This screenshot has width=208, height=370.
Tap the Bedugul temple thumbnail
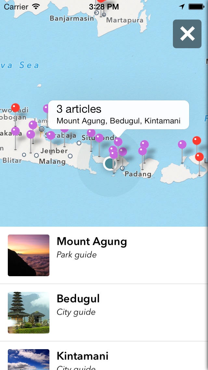29,312
